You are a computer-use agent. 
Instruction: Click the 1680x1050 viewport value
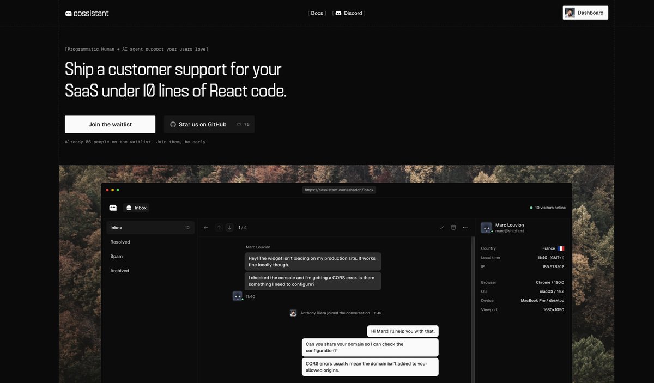553,310
